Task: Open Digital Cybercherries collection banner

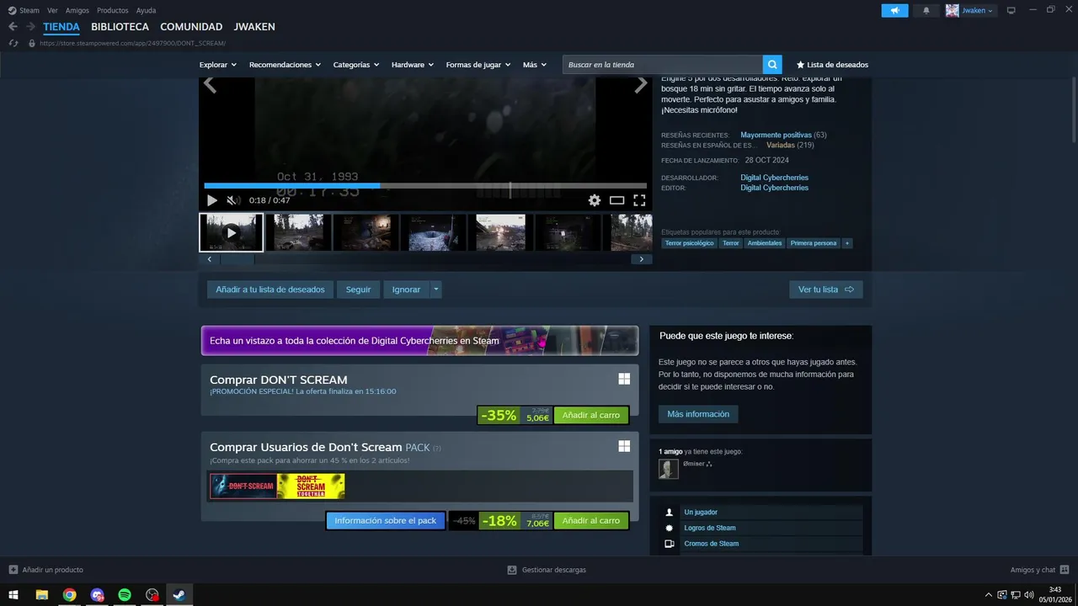Action: click(x=419, y=341)
